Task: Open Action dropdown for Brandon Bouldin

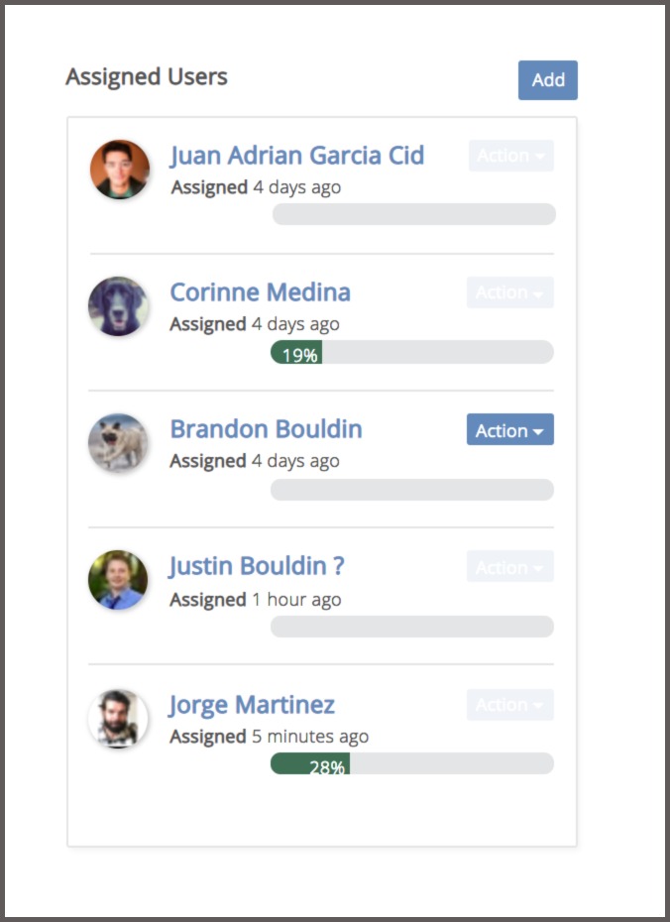Action: click(510, 430)
